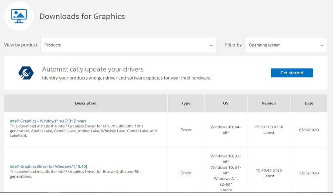Open Intel Graphics Driver for Windows [15.40] link
Screen dimensions: 333x193
(x=48, y=166)
